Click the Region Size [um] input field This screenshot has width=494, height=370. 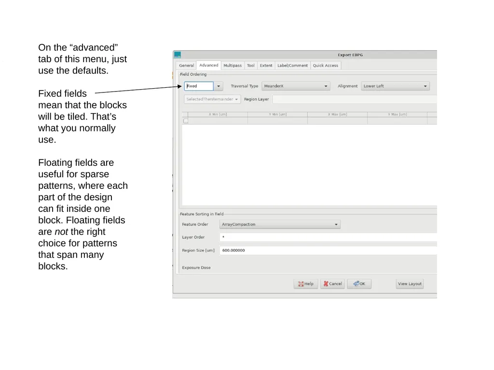(x=328, y=251)
